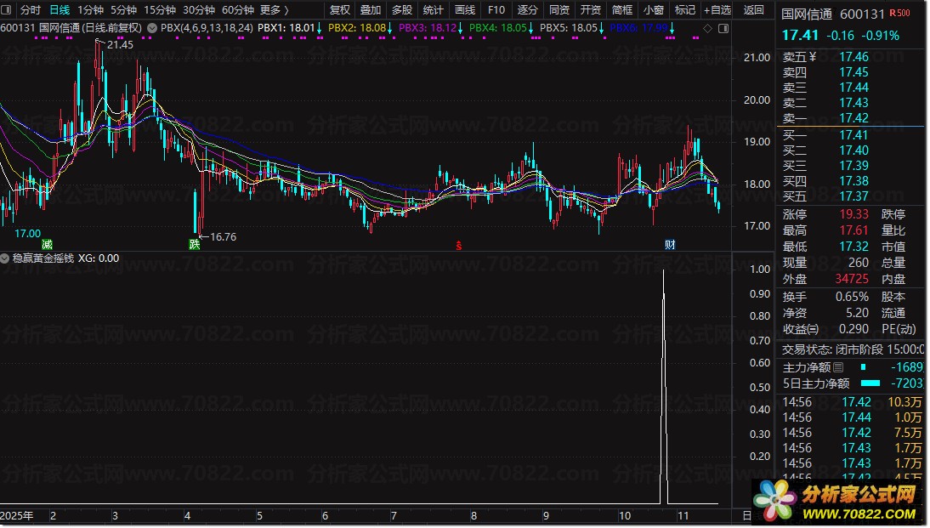The width and height of the screenshot is (930, 528).
Task: Open the 主力净额 detail list icon
Action: (x=838, y=367)
